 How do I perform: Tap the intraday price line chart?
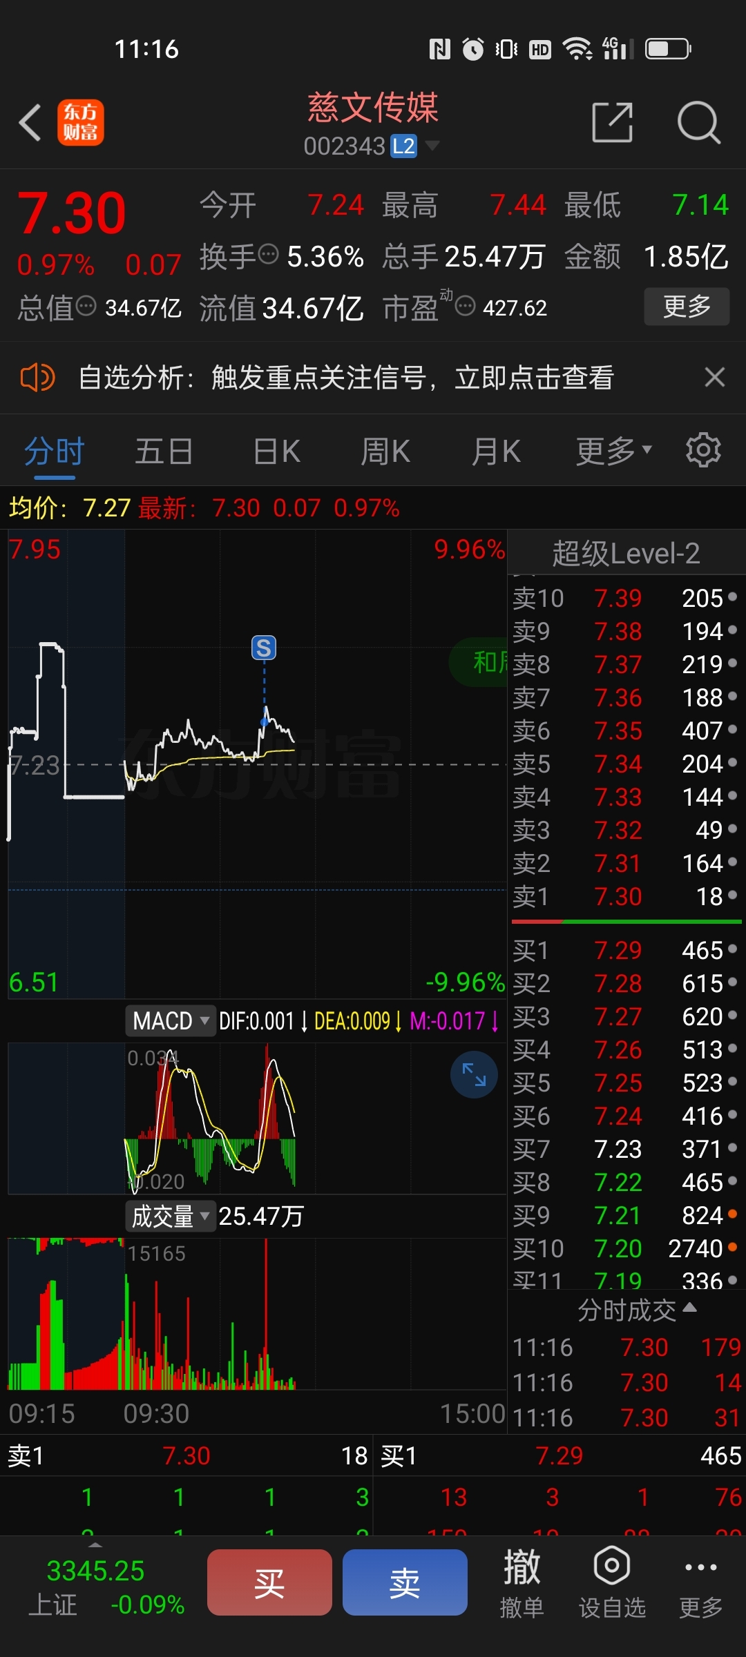[257, 764]
